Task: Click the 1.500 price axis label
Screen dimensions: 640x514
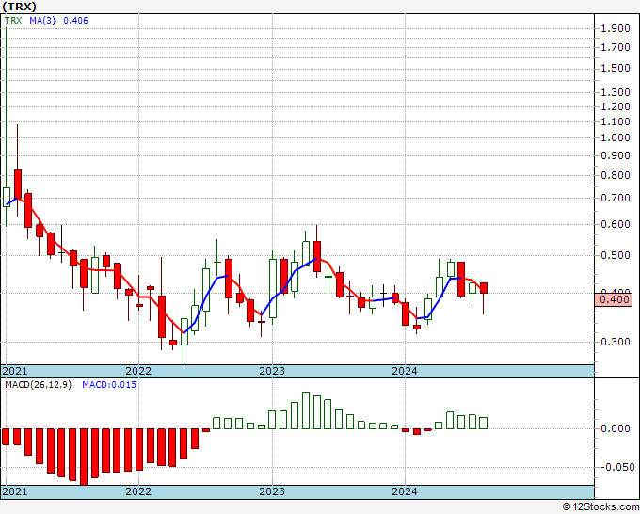Action: (616, 68)
